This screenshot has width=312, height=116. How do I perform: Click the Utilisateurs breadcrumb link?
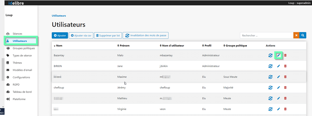(x=59, y=16)
